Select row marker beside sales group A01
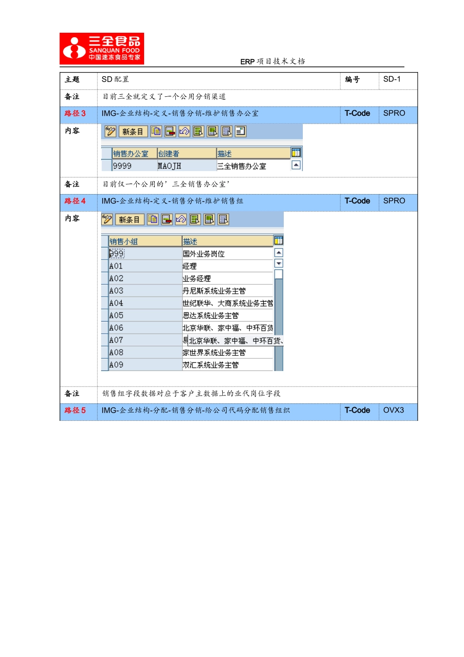The height and width of the screenshot is (657, 464). click(105, 266)
